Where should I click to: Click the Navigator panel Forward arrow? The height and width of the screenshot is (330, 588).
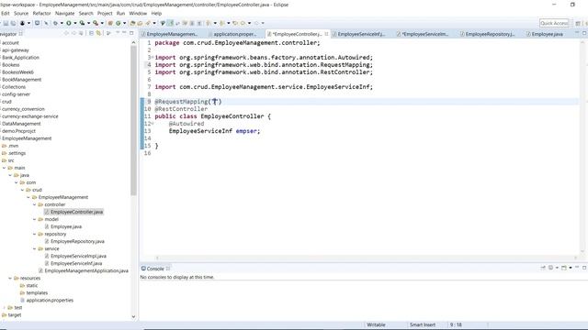[x=73, y=33]
